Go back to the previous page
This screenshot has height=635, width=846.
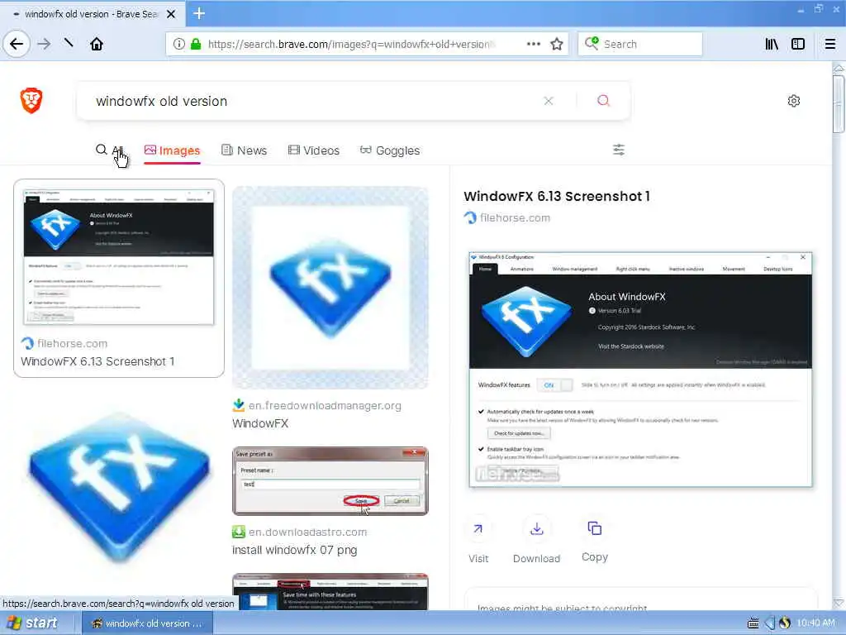pos(17,44)
